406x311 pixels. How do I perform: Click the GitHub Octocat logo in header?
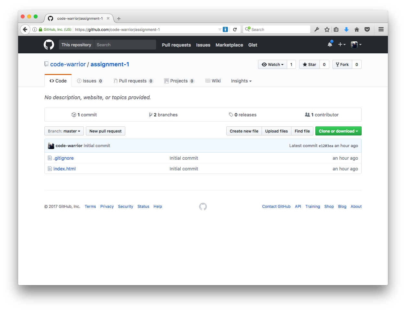tap(49, 45)
